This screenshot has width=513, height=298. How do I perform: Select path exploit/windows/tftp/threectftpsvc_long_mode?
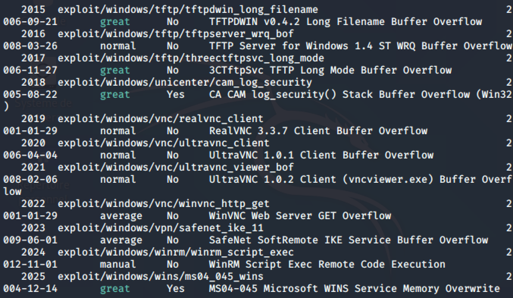point(191,58)
